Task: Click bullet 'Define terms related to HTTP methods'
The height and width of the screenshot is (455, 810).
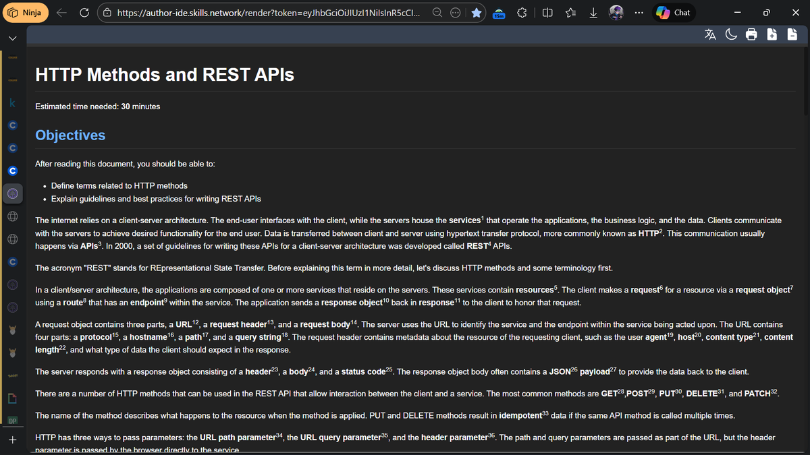Action: pyautogui.click(x=119, y=185)
